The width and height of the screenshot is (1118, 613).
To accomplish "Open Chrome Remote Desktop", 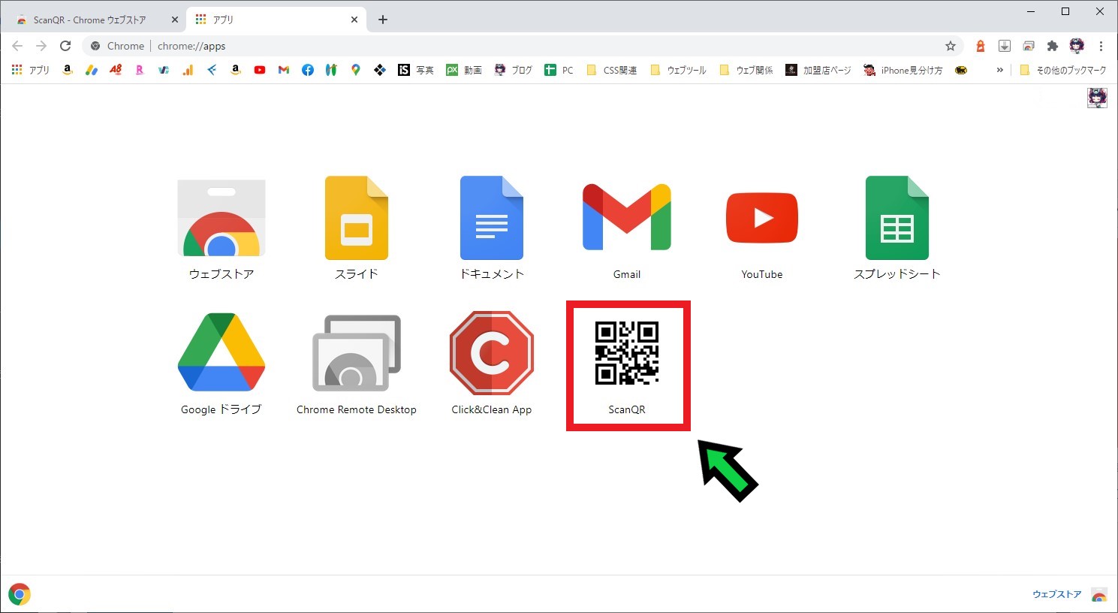I will coord(356,353).
